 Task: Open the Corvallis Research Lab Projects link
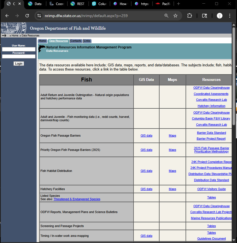click(211, 212)
